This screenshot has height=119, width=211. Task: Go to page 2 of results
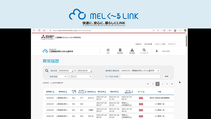click(162, 84)
